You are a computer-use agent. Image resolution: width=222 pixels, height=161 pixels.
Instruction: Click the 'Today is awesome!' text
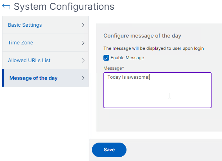tap(128, 77)
